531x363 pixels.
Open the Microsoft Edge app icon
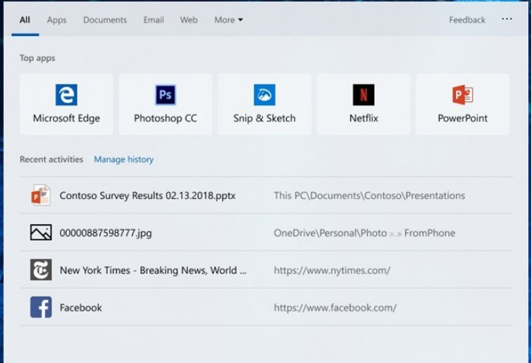pyautogui.click(x=66, y=95)
